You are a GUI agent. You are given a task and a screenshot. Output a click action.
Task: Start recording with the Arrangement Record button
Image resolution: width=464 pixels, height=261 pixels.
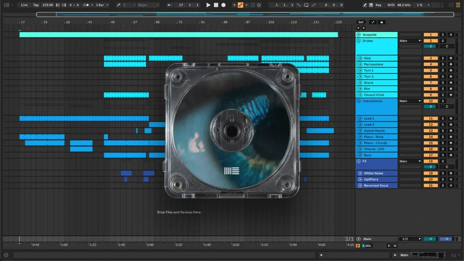pyautogui.click(x=224, y=5)
